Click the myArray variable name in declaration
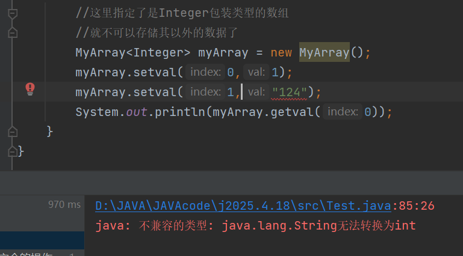Viewport: 463px width, 256px height. point(223,53)
